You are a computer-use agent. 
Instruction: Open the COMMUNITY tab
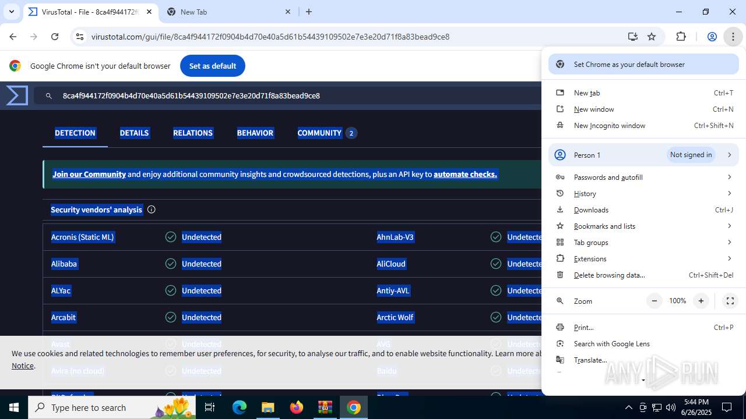point(326,133)
